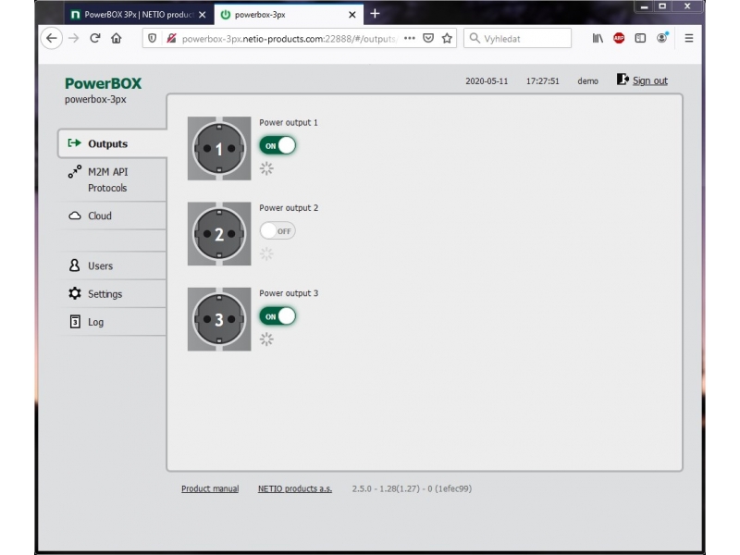Bookmark this page with the star icon
This screenshot has width=740, height=555.
coord(447,38)
